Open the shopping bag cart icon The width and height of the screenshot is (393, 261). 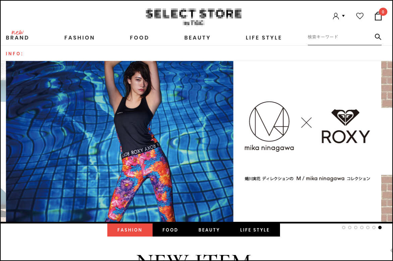(x=378, y=16)
